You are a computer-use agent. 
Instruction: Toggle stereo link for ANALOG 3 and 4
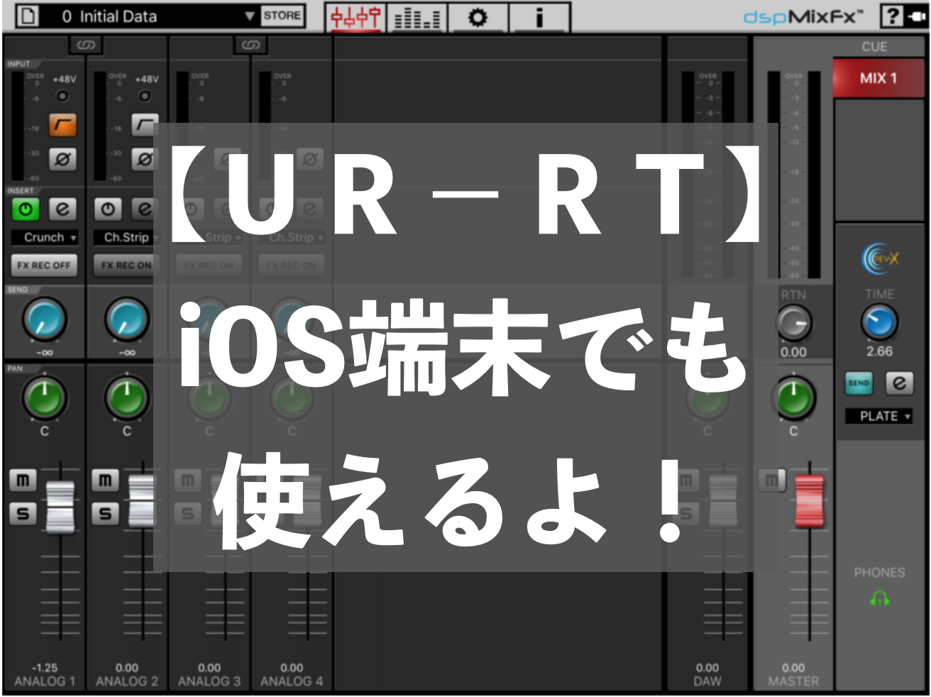tap(250, 45)
